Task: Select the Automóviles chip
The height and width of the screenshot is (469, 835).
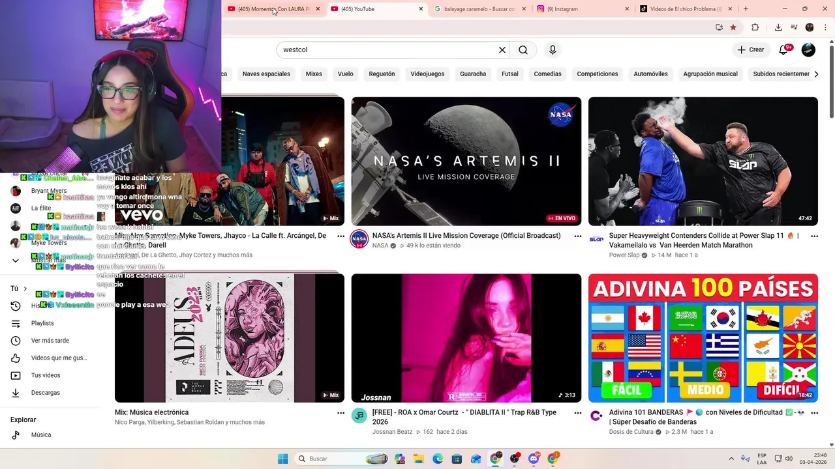Action: click(650, 74)
